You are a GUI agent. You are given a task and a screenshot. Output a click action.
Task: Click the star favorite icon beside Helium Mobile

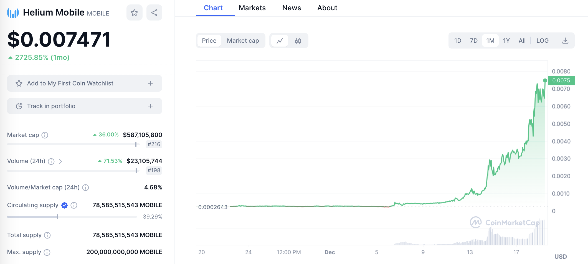[135, 12]
